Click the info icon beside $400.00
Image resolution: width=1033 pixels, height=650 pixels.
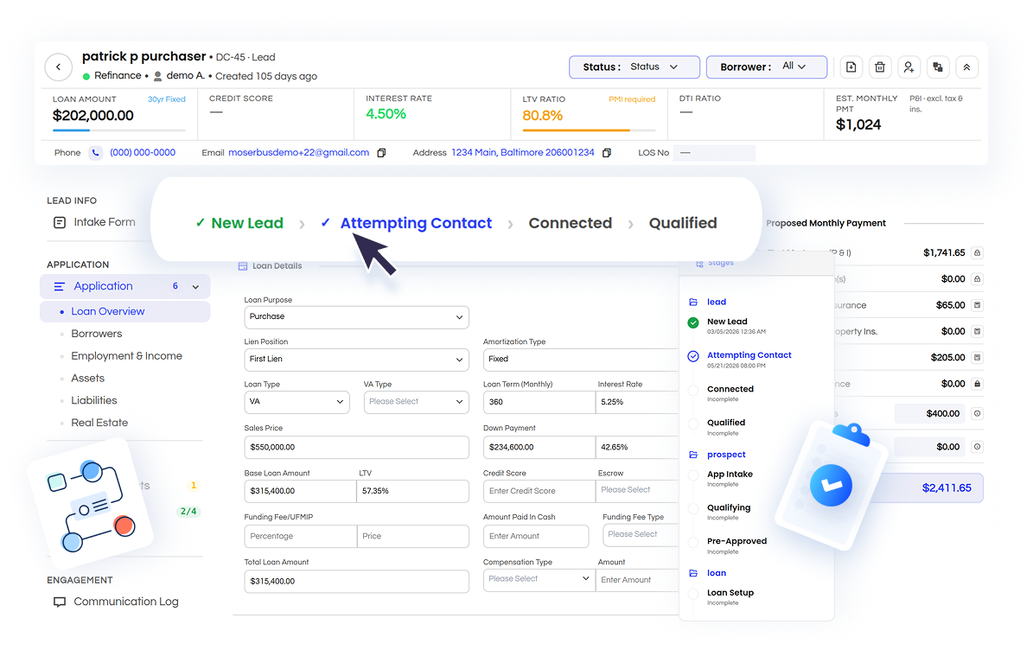pos(977,413)
